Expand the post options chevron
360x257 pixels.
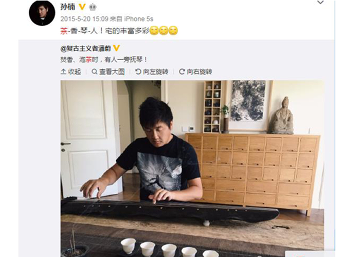click(x=320, y=3)
